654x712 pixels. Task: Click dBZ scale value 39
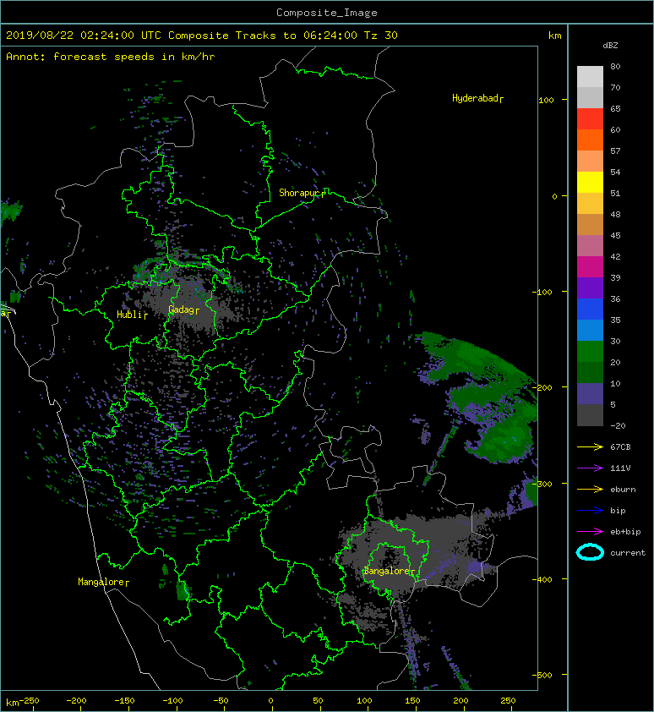click(615, 277)
